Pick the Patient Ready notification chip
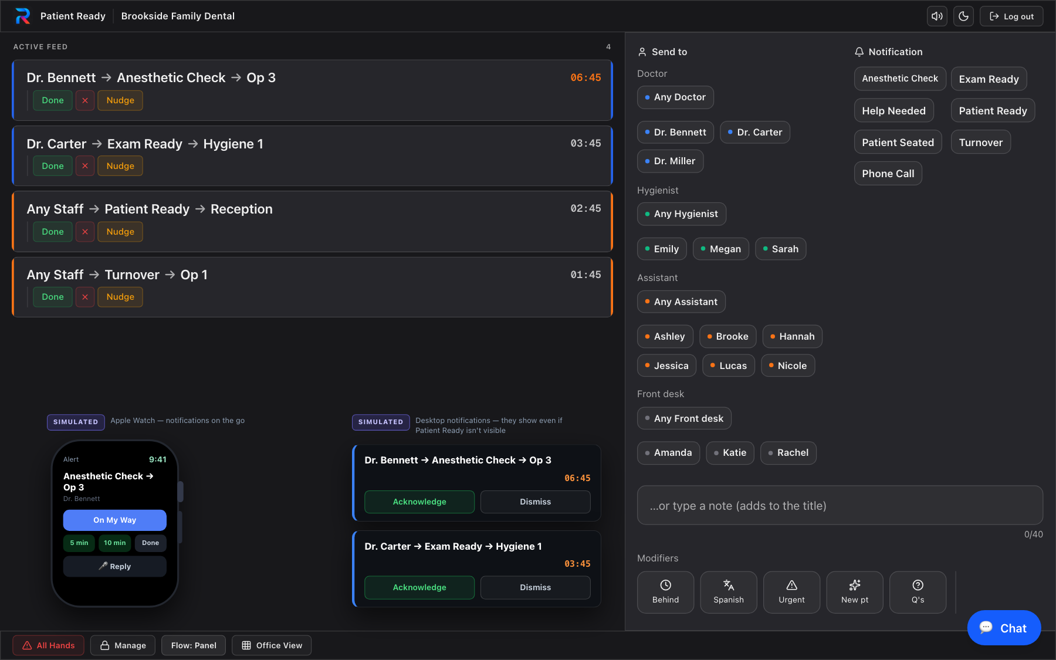 pyautogui.click(x=993, y=110)
